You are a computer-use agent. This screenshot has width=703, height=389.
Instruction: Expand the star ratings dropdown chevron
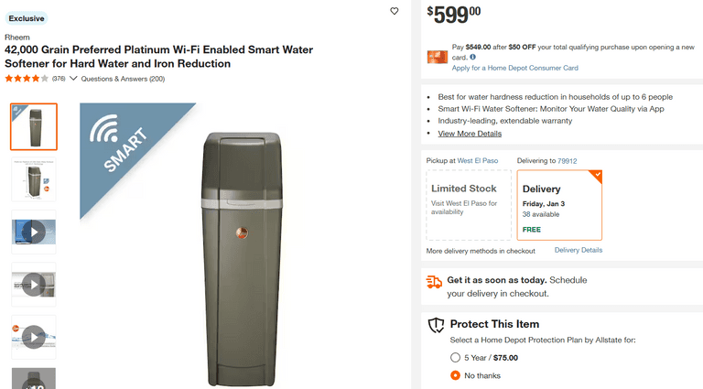[x=73, y=79]
